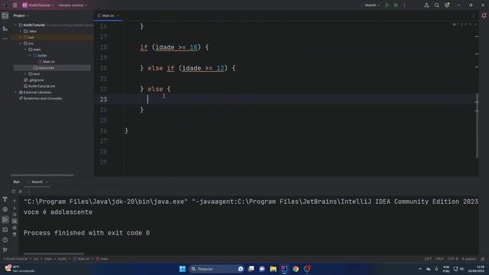Run the MainKt configuration

[387, 5]
